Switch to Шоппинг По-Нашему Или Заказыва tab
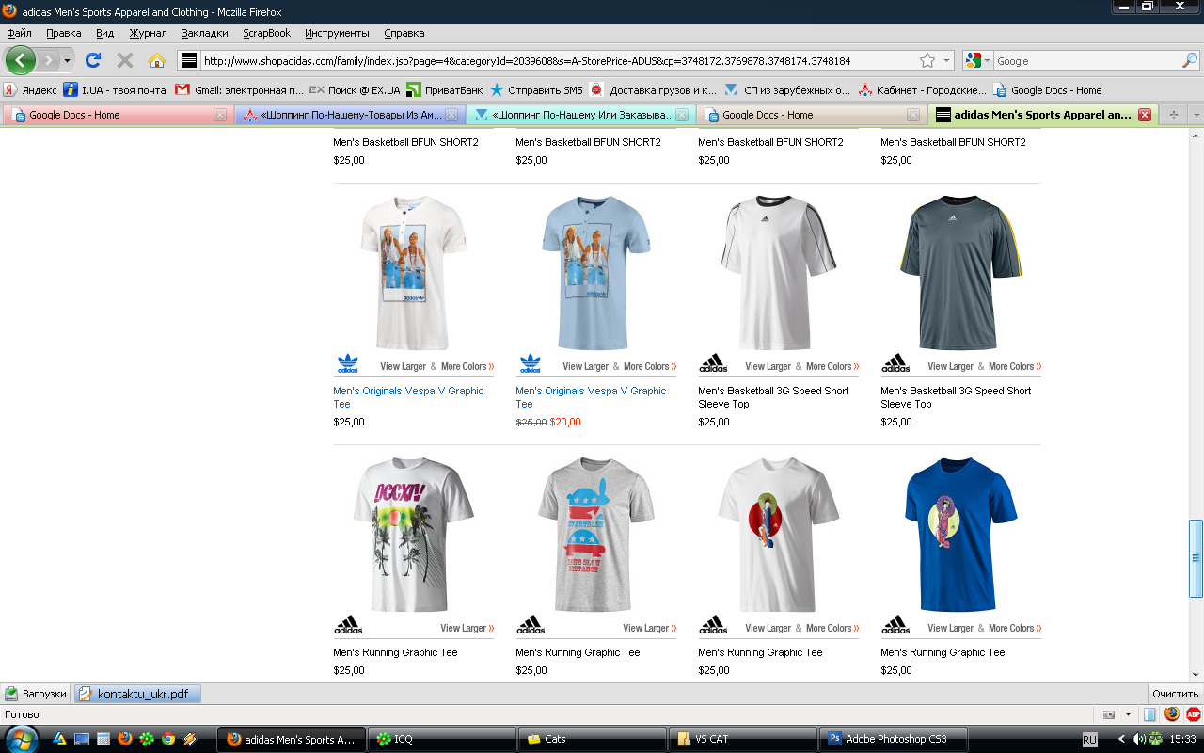Viewport: 1204px width, 753px height. click(x=580, y=115)
